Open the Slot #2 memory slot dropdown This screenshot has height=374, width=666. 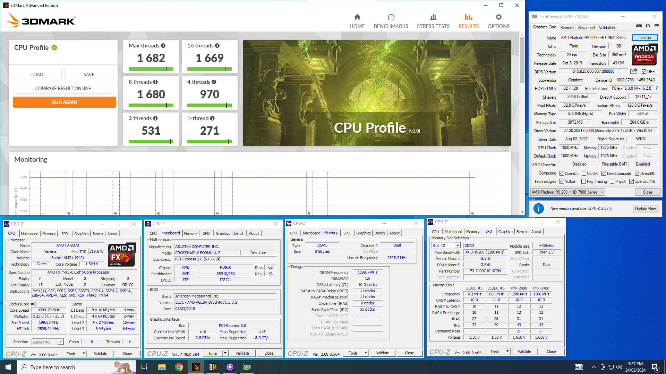click(x=446, y=246)
